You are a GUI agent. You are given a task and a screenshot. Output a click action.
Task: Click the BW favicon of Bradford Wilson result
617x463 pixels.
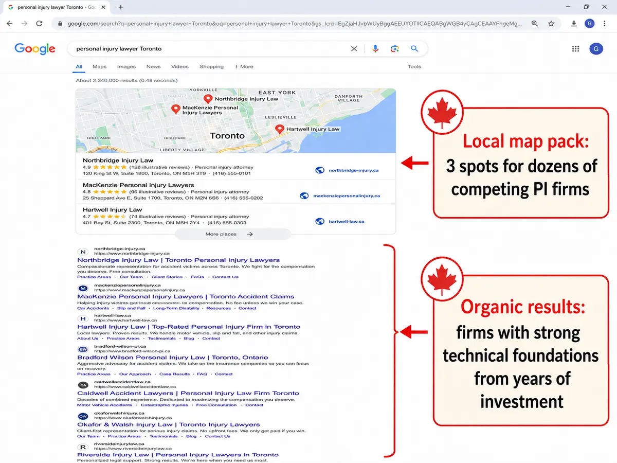(83, 349)
